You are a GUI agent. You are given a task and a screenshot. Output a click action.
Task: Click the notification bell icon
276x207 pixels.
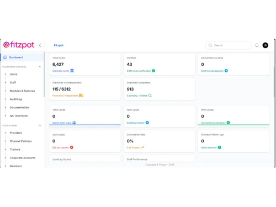point(257,45)
